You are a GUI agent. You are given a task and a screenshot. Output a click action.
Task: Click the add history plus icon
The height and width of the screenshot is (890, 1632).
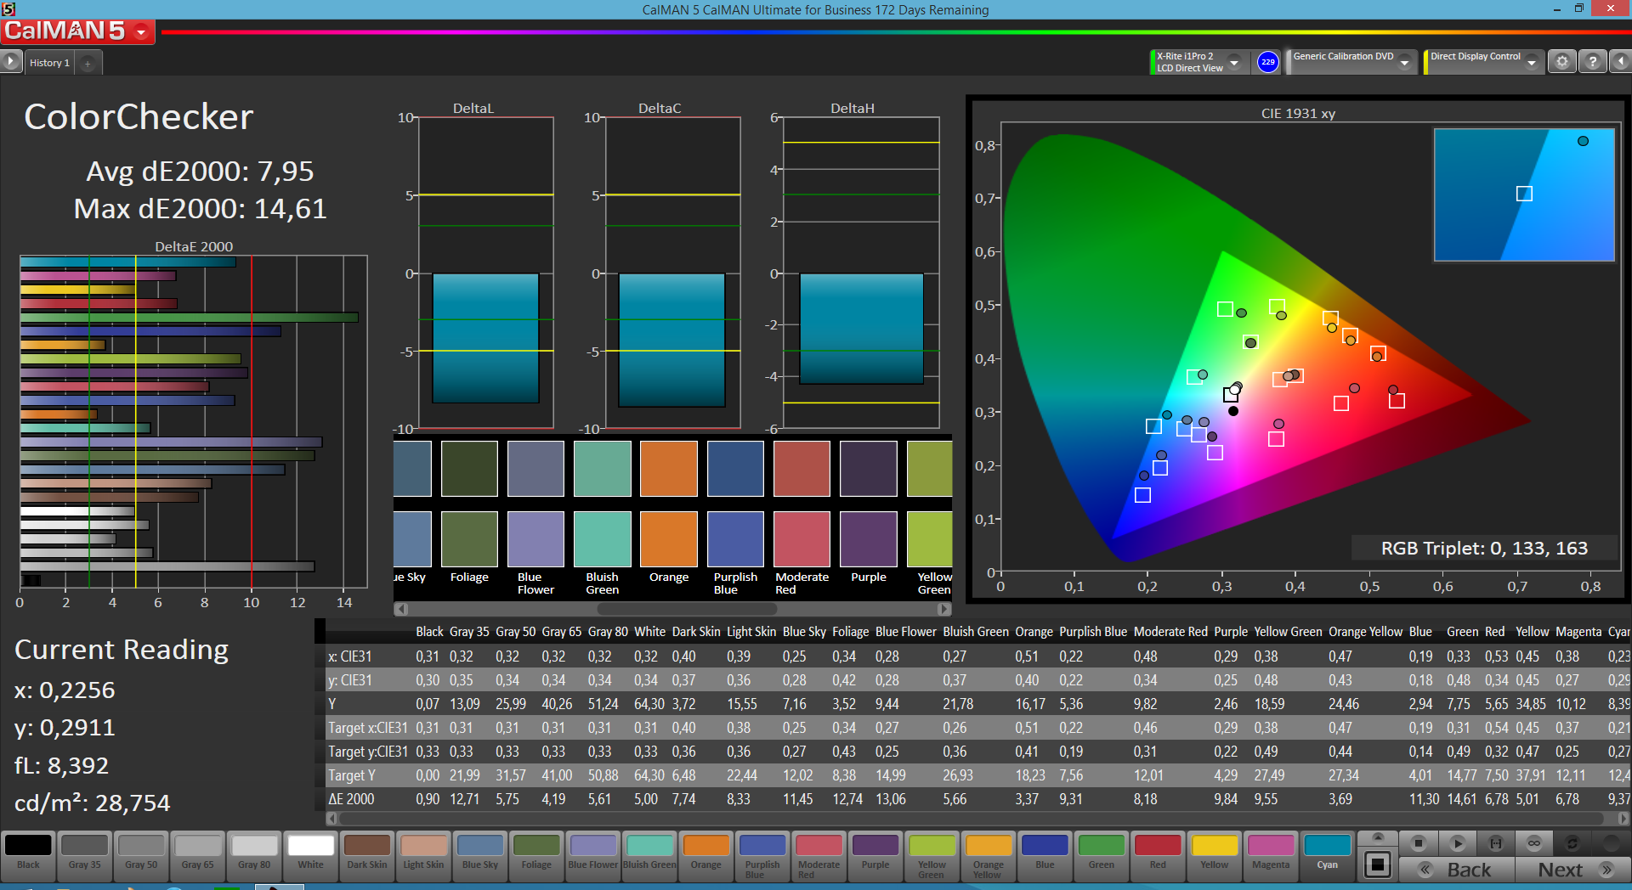[88, 63]
